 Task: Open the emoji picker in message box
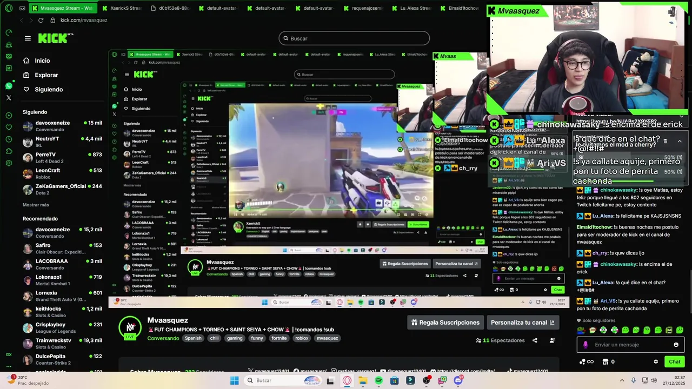point(676,345)
